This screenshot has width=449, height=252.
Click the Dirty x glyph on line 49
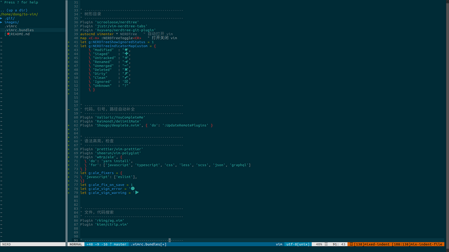pyautogui.click(x=126, y=74)
